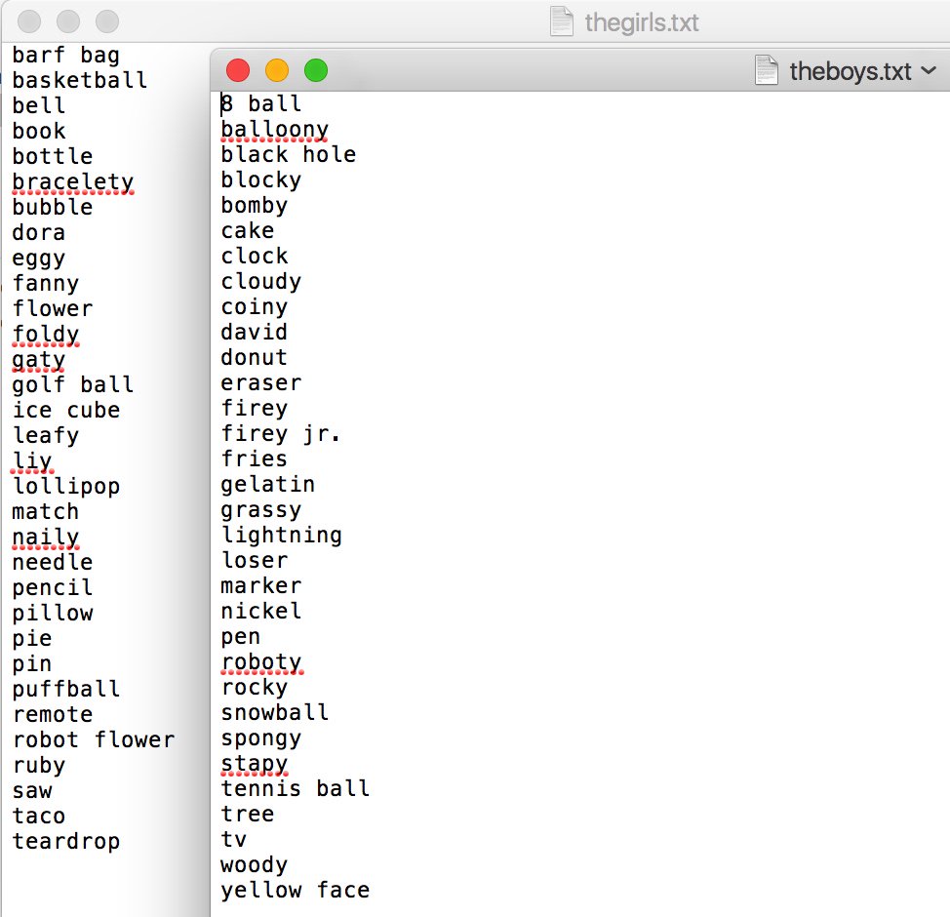Image resolution: width=950 pixels, height=917 pixels.
Task: Click the word 'grassy'
Action: point(261,511)
